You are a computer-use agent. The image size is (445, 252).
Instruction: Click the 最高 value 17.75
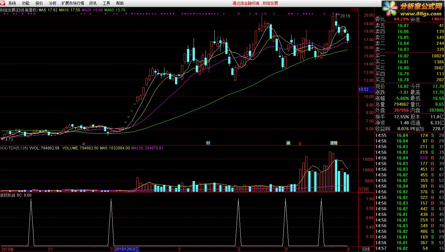[x=438, y=92]
